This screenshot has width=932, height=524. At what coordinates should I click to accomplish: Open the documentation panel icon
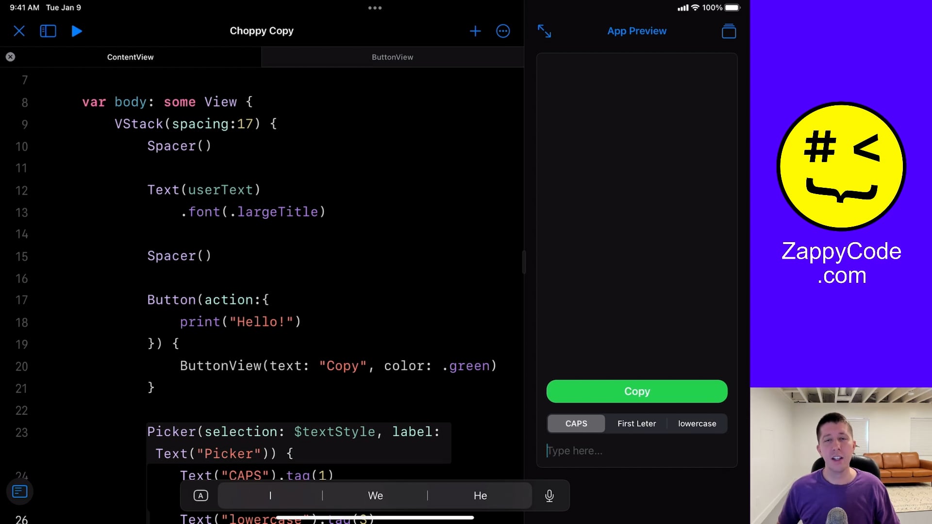(x=20, y=491)
